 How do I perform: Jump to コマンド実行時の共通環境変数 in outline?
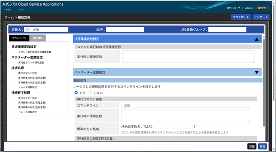point(35,52)
